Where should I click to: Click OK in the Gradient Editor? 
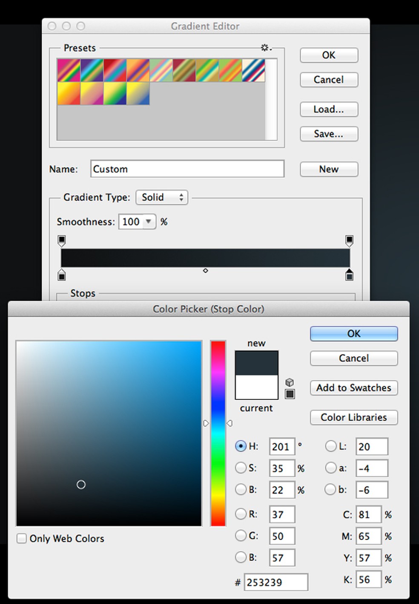click(x=329, y=55)
